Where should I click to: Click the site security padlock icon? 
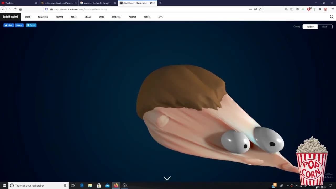point(51,9)
